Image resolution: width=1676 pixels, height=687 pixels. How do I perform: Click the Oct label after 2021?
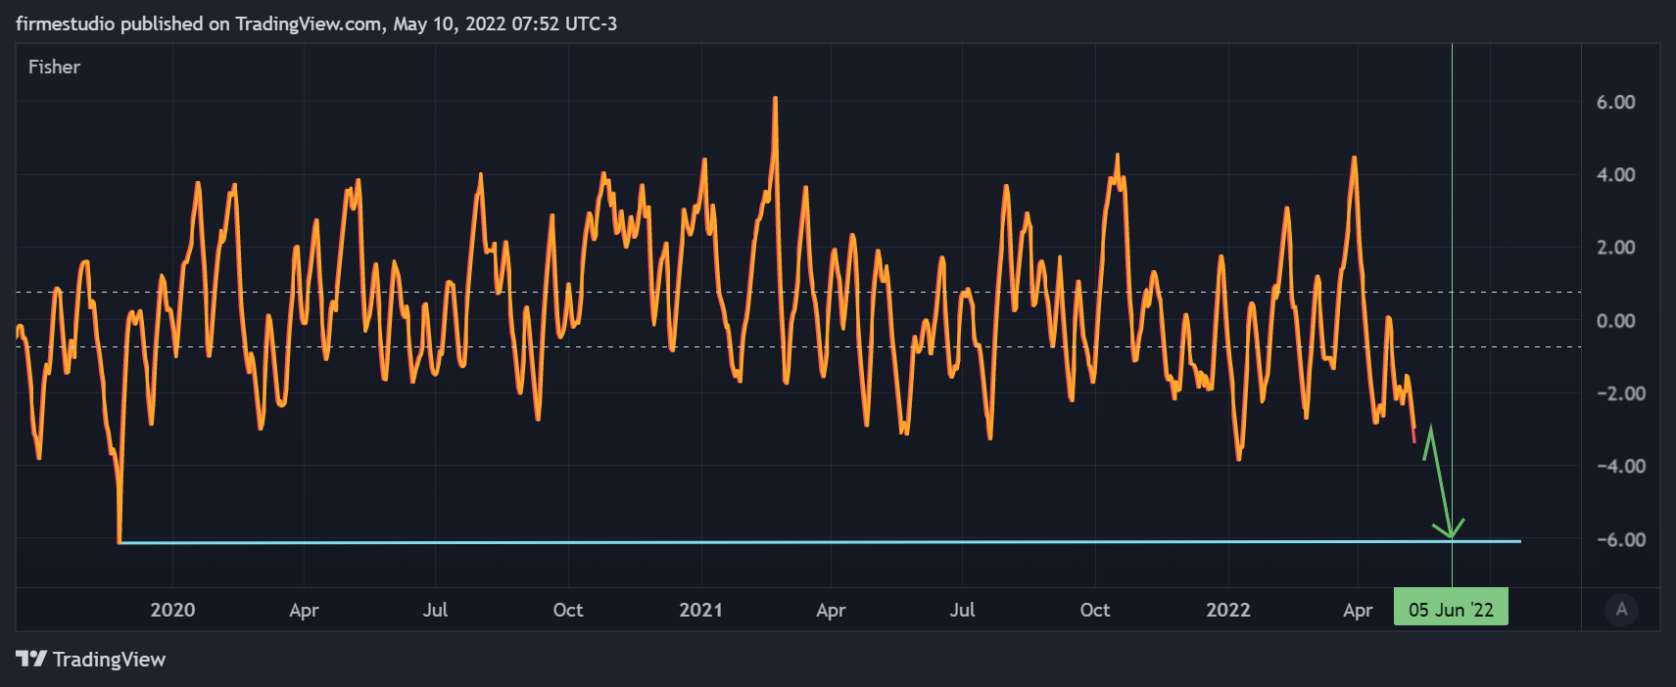[x=1094, y=610]
